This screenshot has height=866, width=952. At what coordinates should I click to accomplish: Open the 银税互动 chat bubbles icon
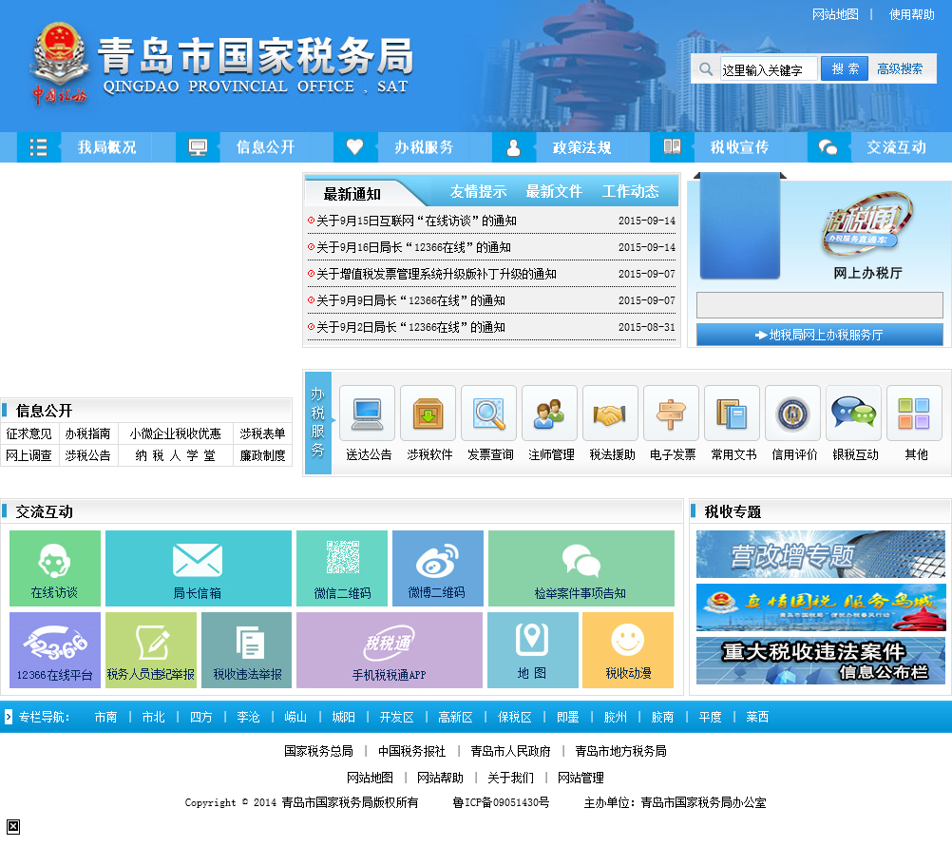pyautogui.click(x=853, y=413)
